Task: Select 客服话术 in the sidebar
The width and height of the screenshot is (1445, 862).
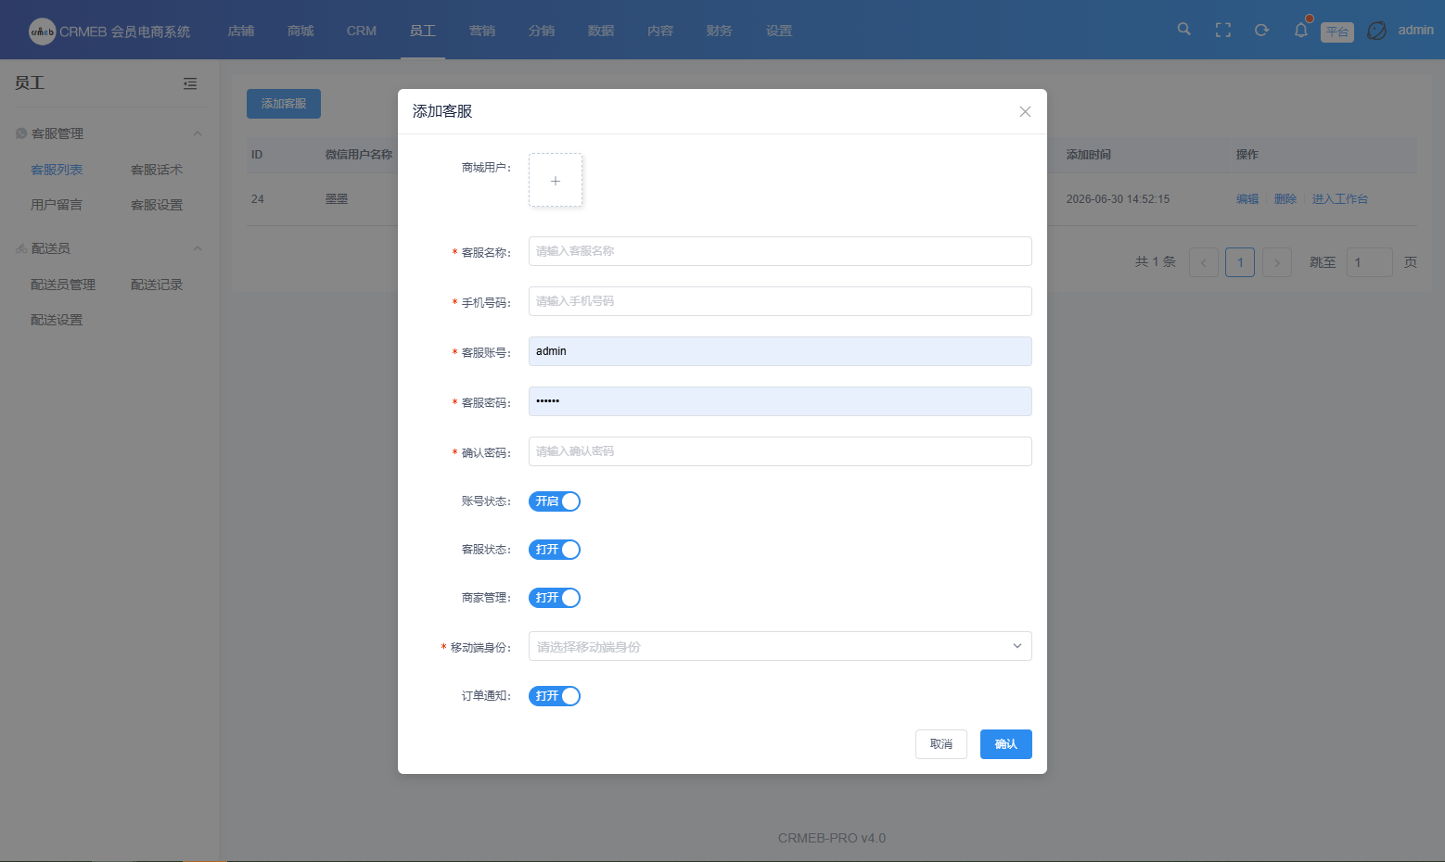Action: click(x=157, y=170)
